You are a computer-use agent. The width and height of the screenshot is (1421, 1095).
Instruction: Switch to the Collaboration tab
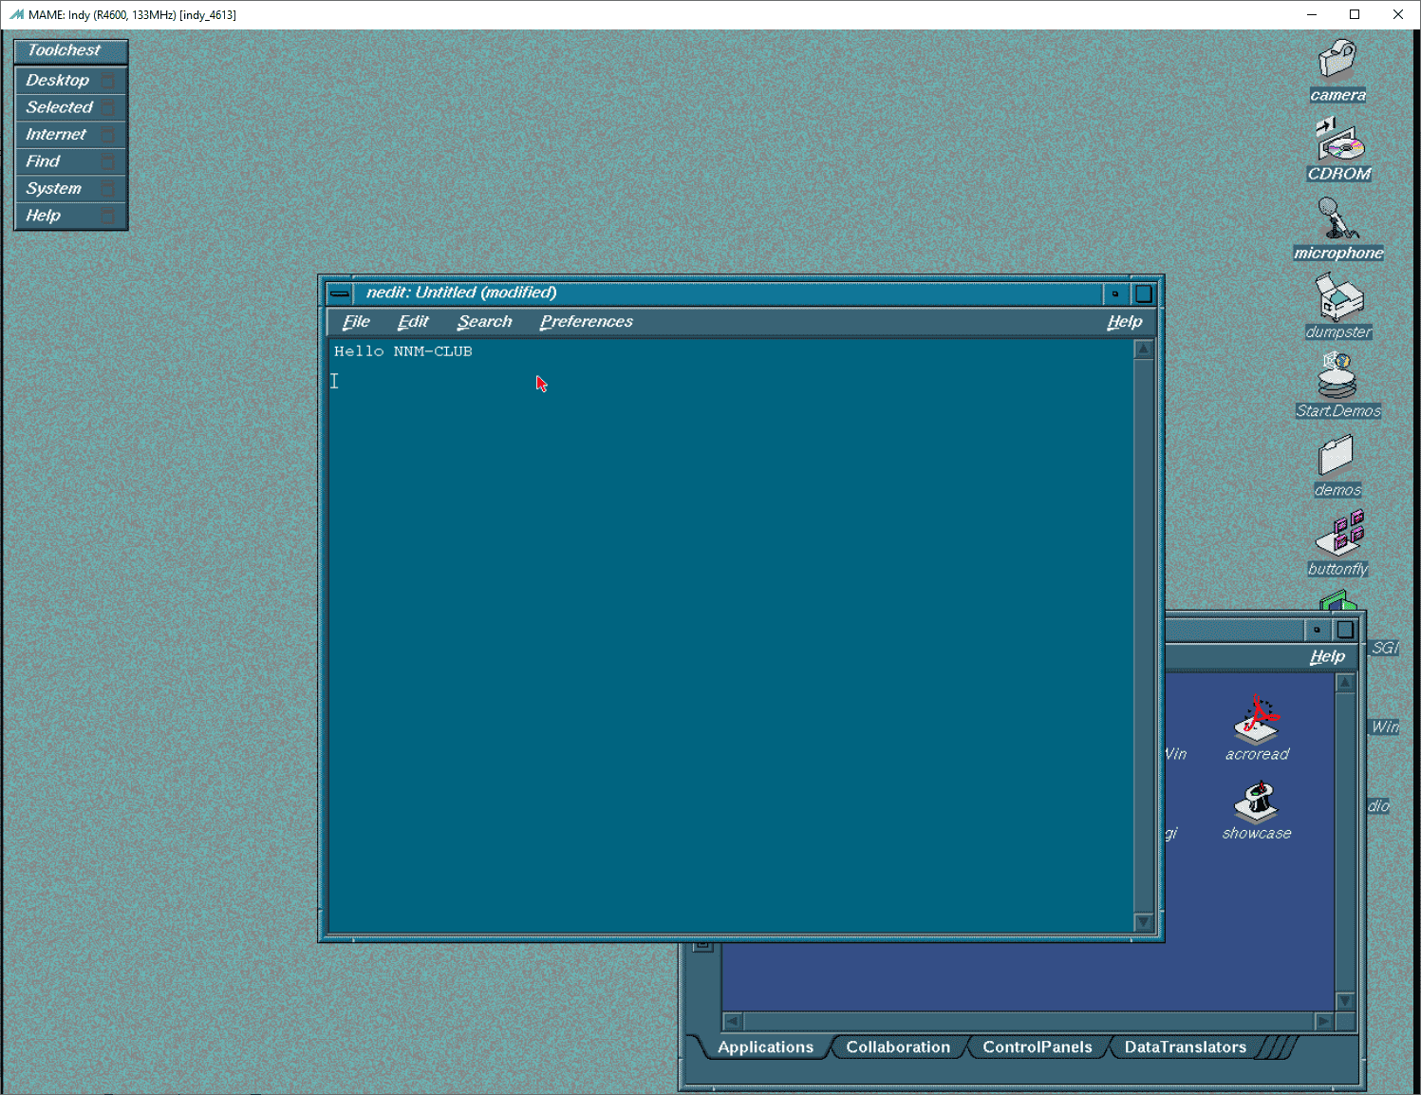(x=898, y=1047)
